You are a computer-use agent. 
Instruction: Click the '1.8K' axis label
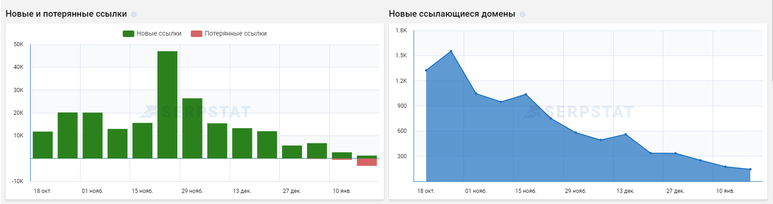401,31
